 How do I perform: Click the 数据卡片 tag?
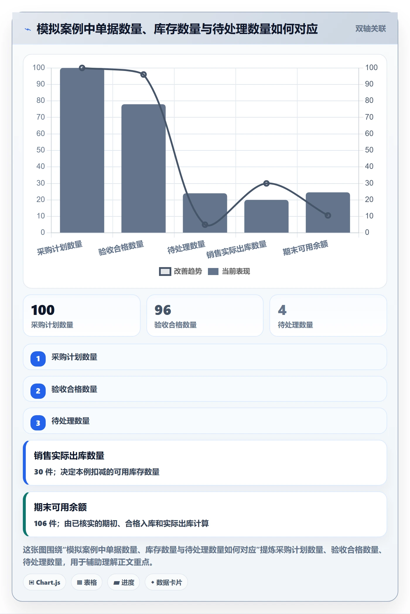(x=166, y=582)
